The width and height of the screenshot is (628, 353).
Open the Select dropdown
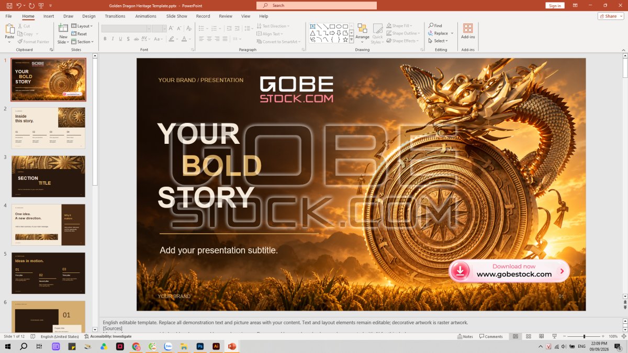click(x=437, y=41)
